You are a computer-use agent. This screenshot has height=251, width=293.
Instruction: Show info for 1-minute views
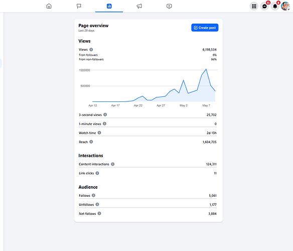tap(105, 123)
